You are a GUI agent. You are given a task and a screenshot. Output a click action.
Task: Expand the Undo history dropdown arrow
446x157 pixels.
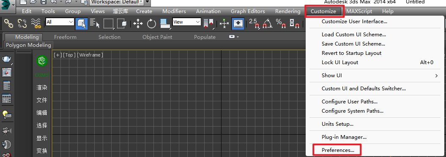tap(61, 2)
